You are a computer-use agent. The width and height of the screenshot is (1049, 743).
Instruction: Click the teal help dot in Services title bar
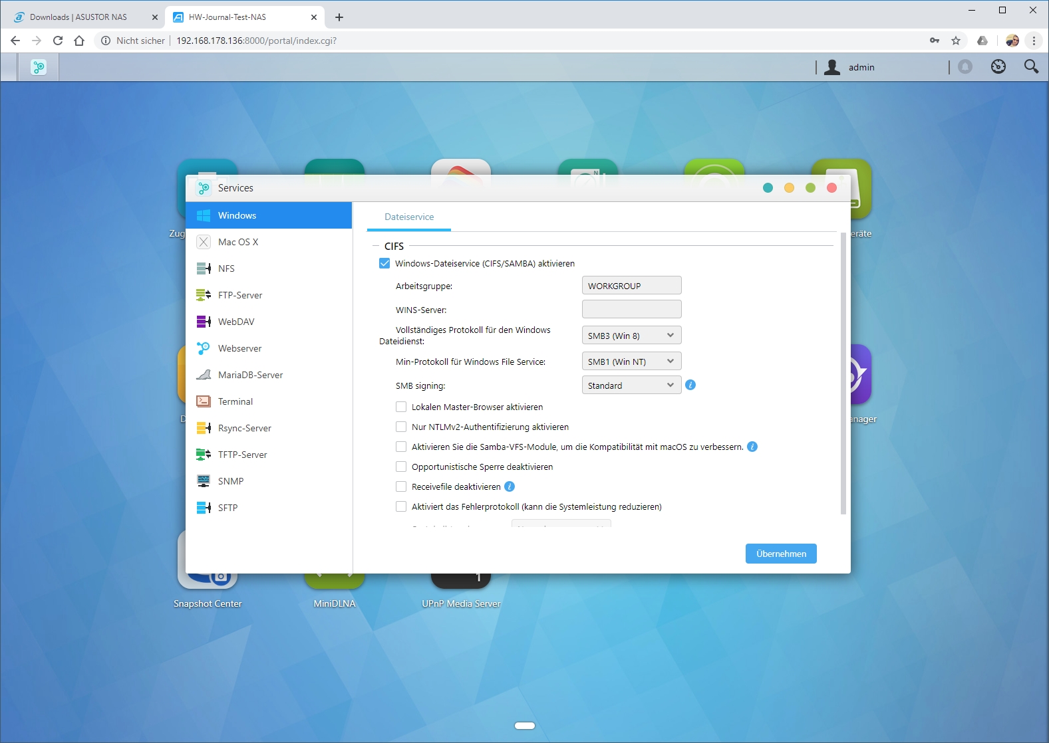(x=768, y=188)
